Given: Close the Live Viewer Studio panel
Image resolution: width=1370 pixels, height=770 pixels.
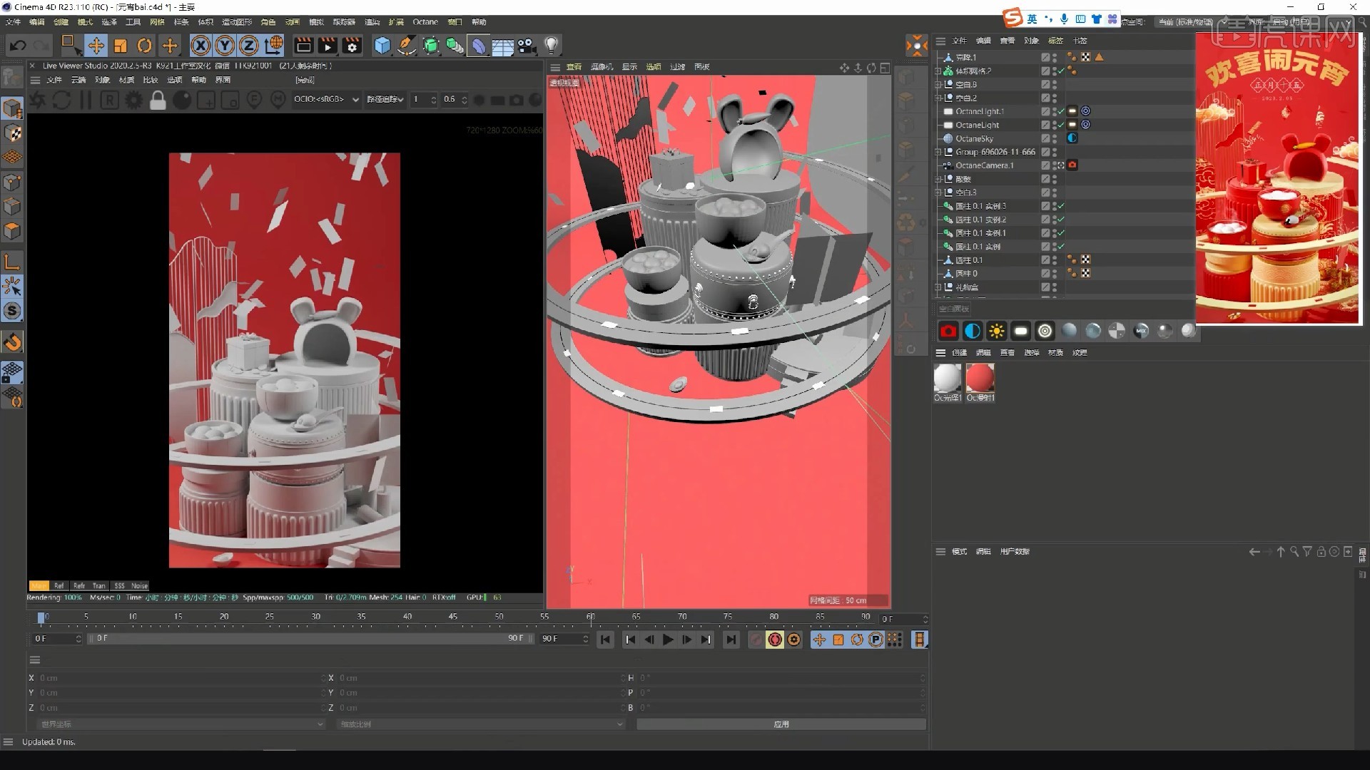Looking at the screenshot, I should (x=32, y=66).
